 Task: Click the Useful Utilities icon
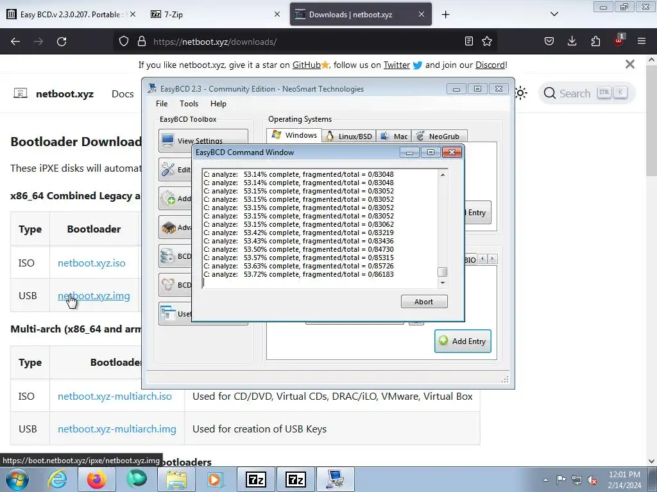[168, 314]
